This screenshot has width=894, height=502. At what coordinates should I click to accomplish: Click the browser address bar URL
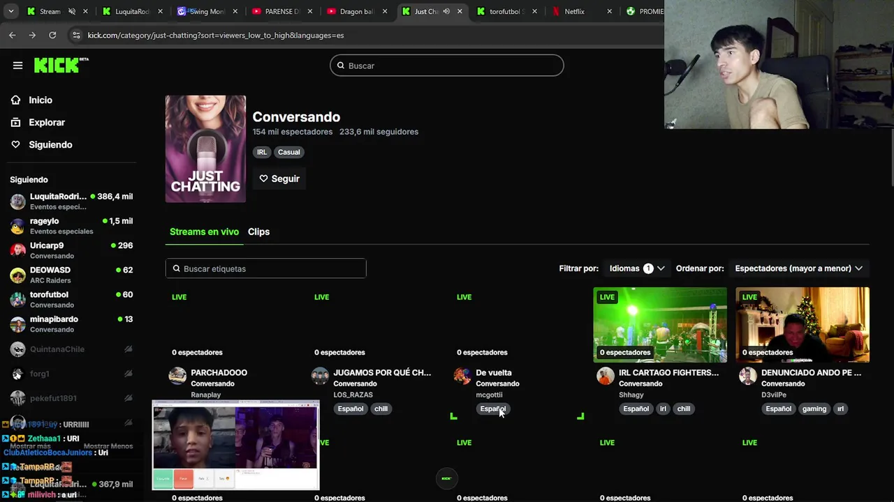pos(216,35)
